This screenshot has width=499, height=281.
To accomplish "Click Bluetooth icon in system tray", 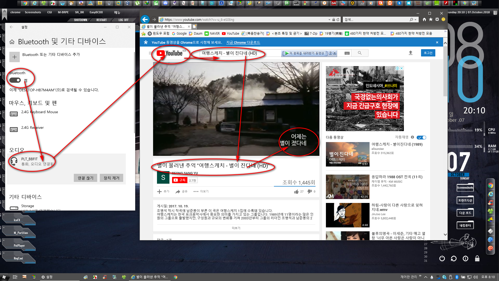I will [457, 277].
